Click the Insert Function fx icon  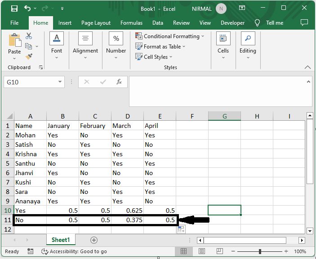pos(119,82)
